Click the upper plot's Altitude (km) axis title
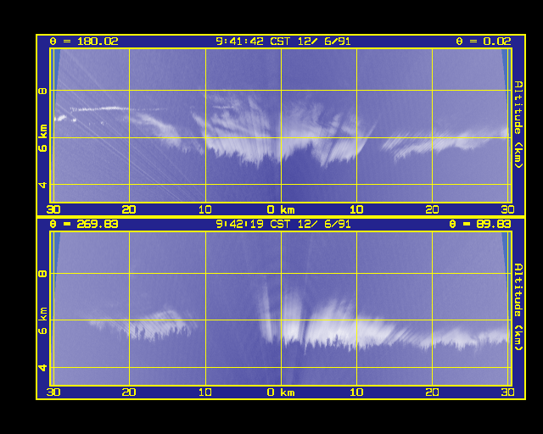This screenshot has height=434, width=543. pos(518,125)
